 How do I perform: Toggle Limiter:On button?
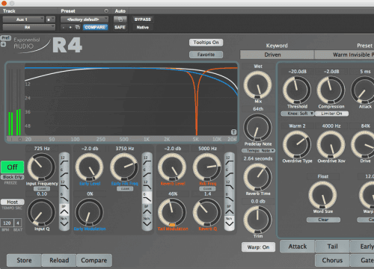tap(331, 114)
